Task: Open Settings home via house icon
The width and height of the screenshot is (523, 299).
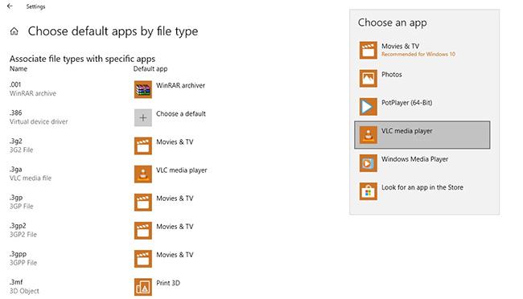Action: click(14, 31)
